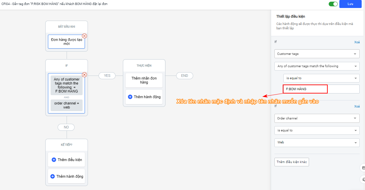Click plus icon beside 'Thêm hành động' in THỰC HIỆN

[130, 97]
